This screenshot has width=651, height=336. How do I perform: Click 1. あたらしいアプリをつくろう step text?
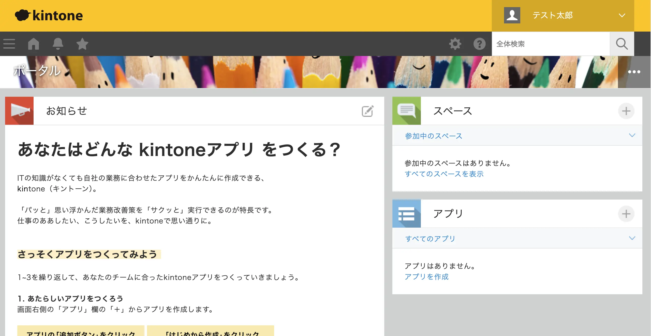click(x=70, y=298)
